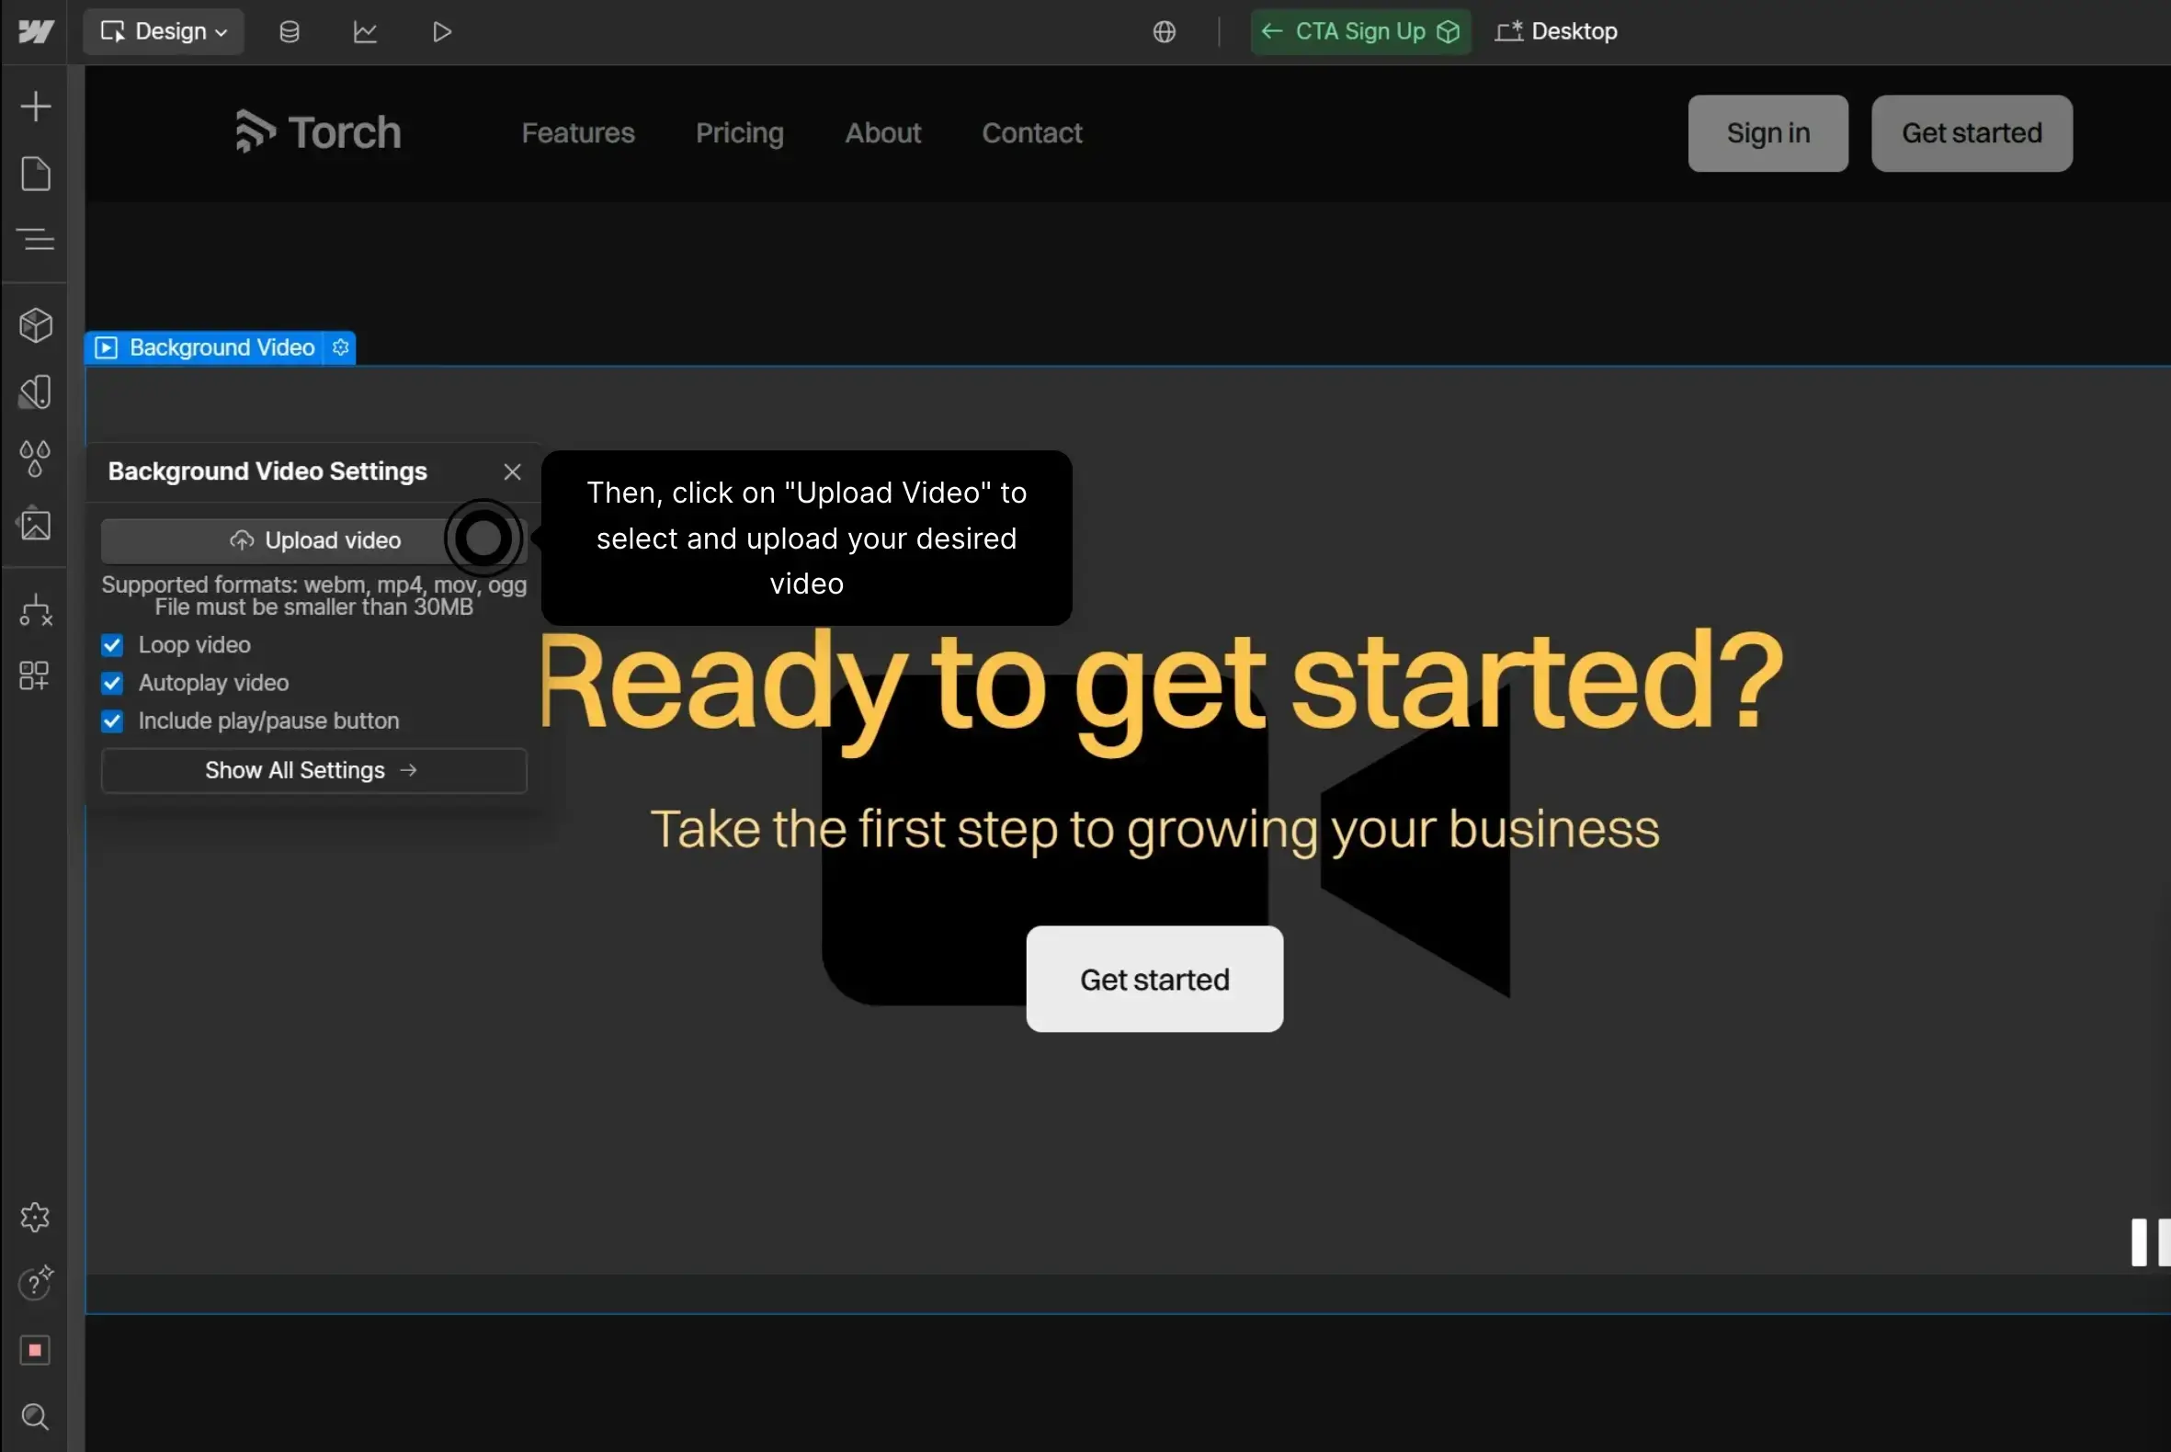This screenshot has width=2171, height=1452.
Task: Open Background Video settings gear
Action: [x=341, y=347]
